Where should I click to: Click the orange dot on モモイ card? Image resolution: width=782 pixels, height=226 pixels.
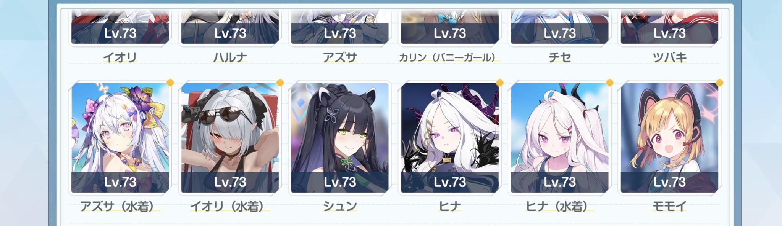(x=719, y=82)
